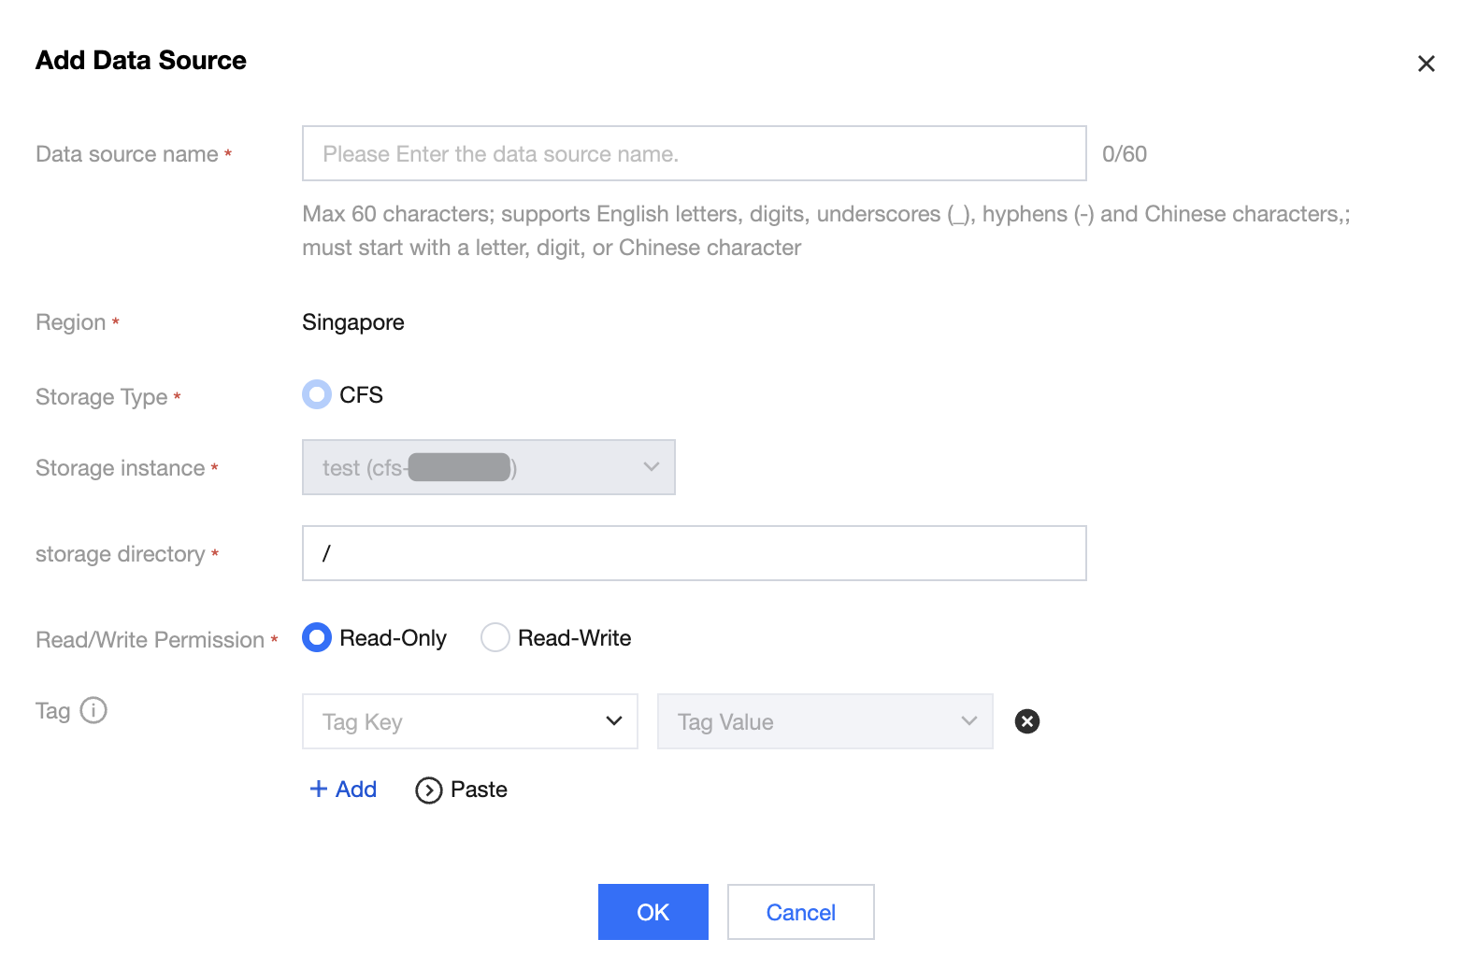Click the Tag info icon
Screen dimensions: 1477x968
[x=93, y=711]
